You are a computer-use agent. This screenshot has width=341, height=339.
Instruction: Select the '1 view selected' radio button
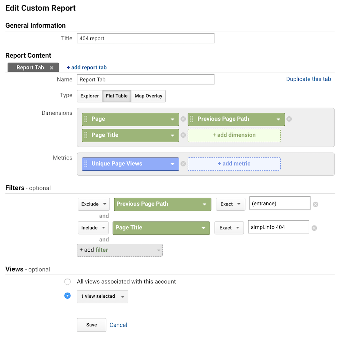click(68, 296)
